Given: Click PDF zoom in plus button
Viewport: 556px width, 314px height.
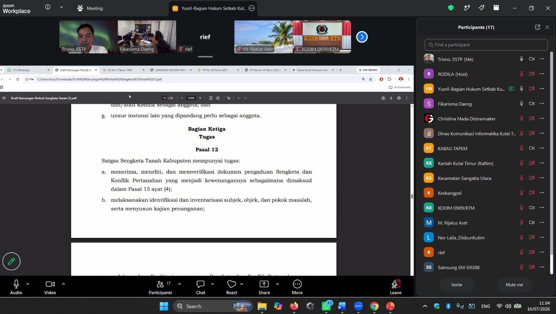Looking at the screenshot, I should coord(200,98).
